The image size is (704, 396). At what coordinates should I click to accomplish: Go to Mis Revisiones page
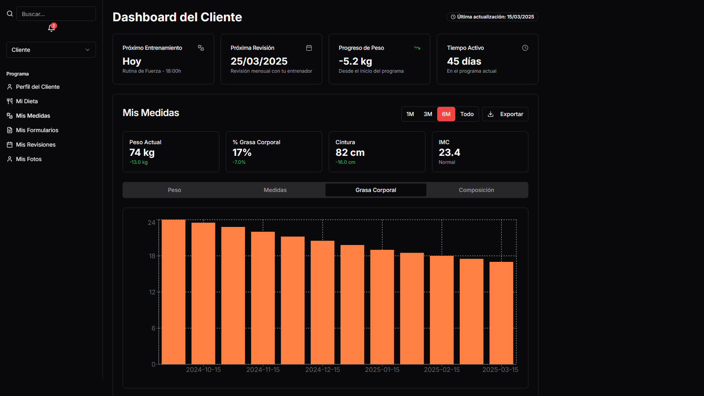pos(35,145)
